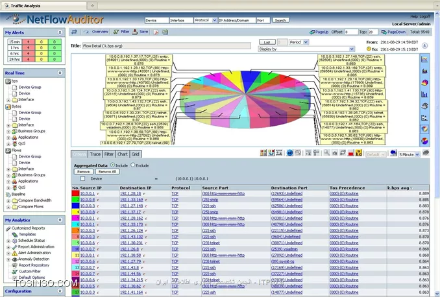Click the blue swatch for 192.1.27.148 row
This screenshot has height=297, width=440.
tap(75, 206)
